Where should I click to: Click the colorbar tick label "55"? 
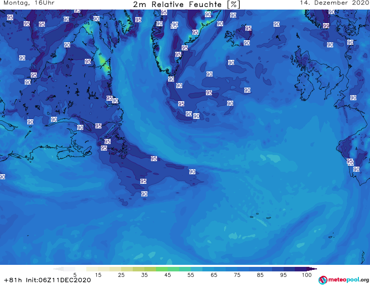(x=191, y=275)
